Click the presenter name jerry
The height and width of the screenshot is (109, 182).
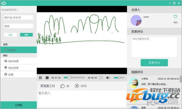[146, 17]
